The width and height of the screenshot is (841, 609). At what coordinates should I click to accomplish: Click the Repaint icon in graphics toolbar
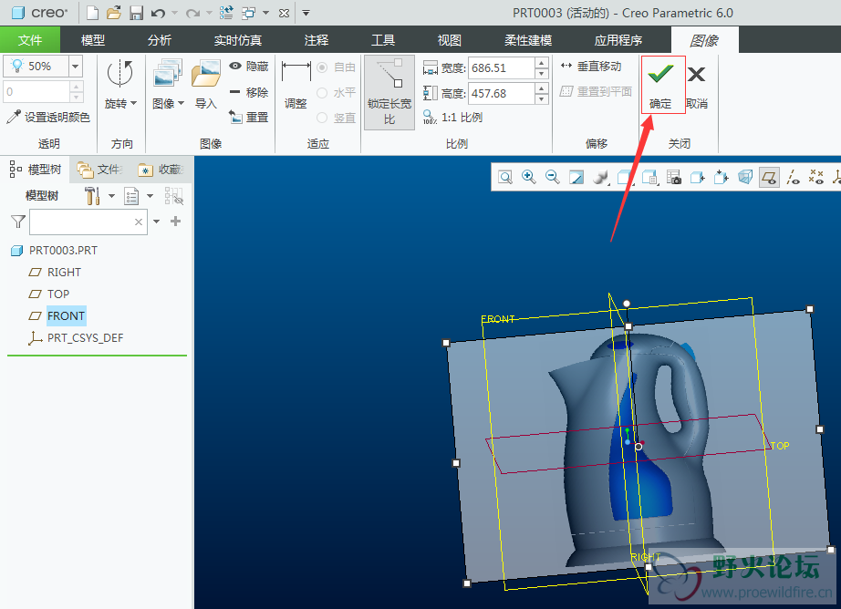coord(576,177)
